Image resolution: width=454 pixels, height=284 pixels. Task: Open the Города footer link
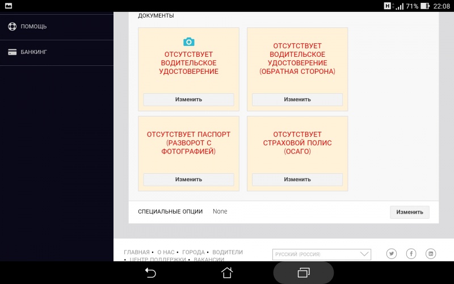point(194,252)
